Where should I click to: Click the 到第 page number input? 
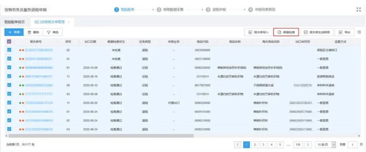tap(353, 144)
